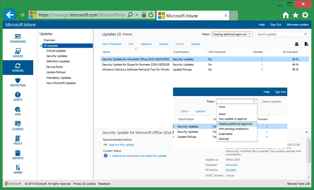Click the empty Filters dropdown in the inset

(236, 101)
